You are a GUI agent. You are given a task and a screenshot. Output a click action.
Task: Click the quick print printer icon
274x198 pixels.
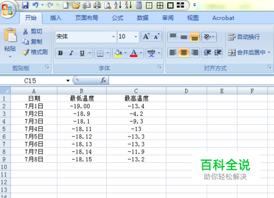pyautogui.click(x=97, y=5)
